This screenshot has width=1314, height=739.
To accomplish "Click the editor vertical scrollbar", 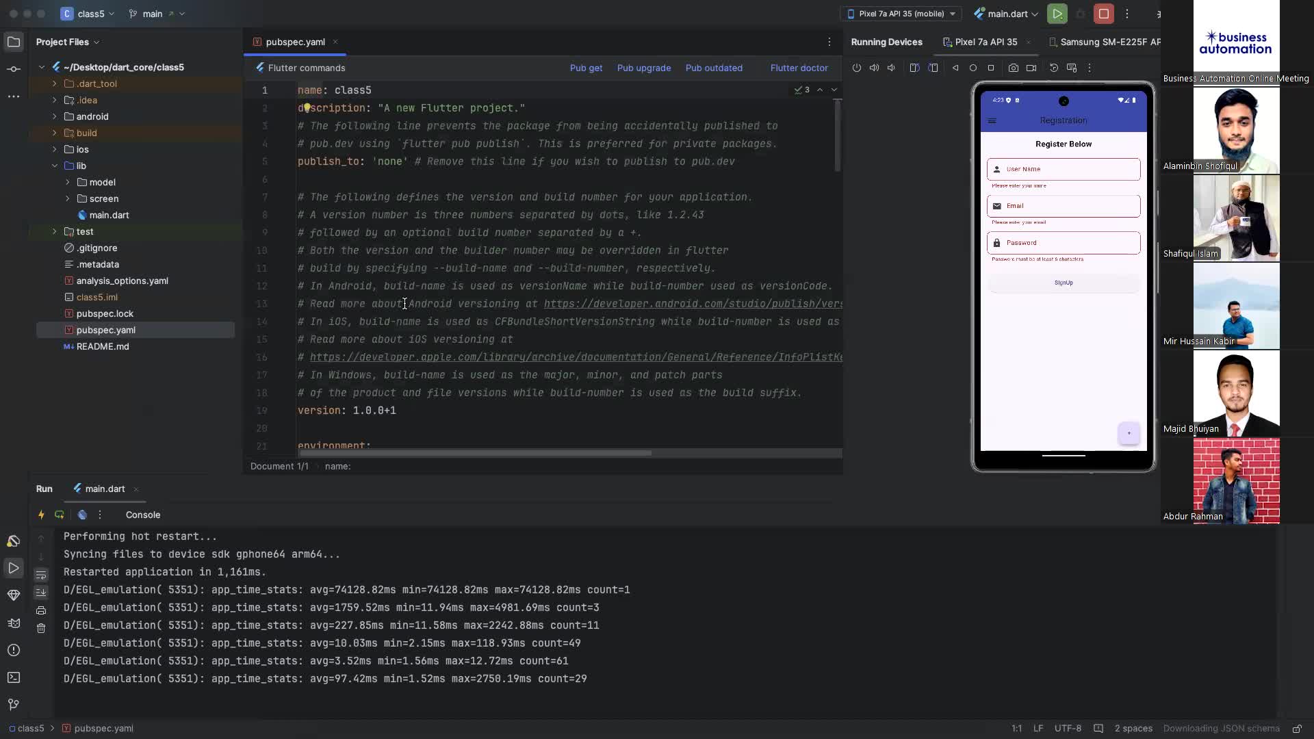I will pyautogui.click(x=837, y=135).
